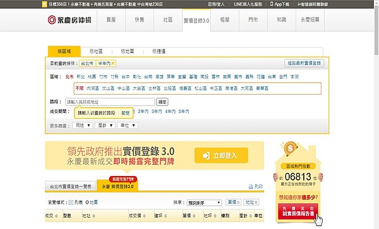Click the 註冊/登入 link in top bar

coord(216,4)
